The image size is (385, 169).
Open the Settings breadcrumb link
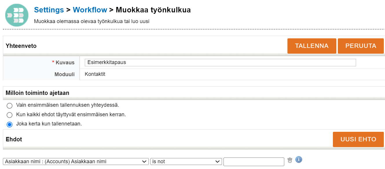pyautogui.click(x=49, y=10)
